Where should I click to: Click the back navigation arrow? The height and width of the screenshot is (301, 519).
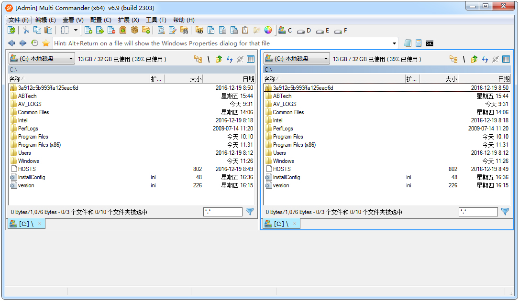[11, 43]
